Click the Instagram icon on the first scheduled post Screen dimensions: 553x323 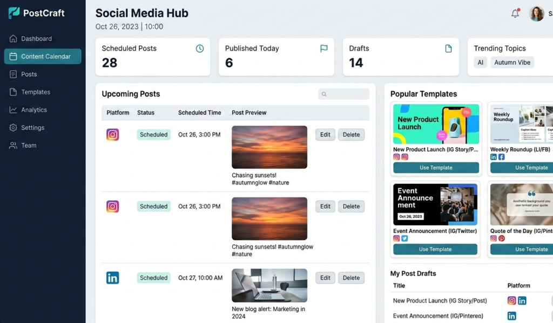coord(113,134)
